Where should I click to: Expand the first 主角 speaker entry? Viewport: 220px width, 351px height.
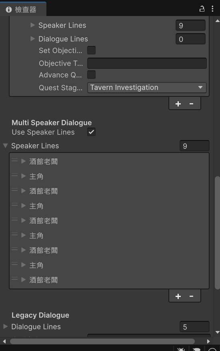coord(24,176)
